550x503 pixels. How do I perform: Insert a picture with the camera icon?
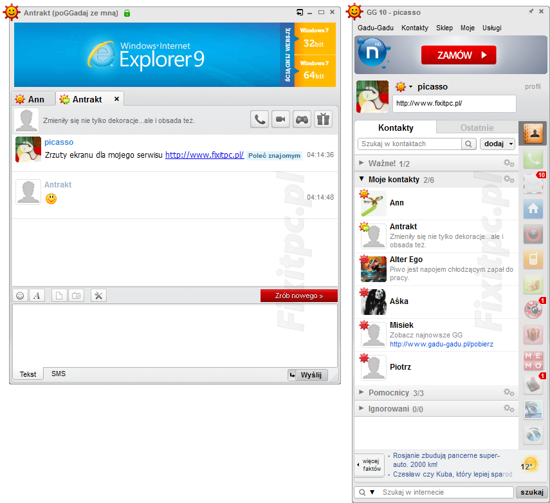[76, 296]
